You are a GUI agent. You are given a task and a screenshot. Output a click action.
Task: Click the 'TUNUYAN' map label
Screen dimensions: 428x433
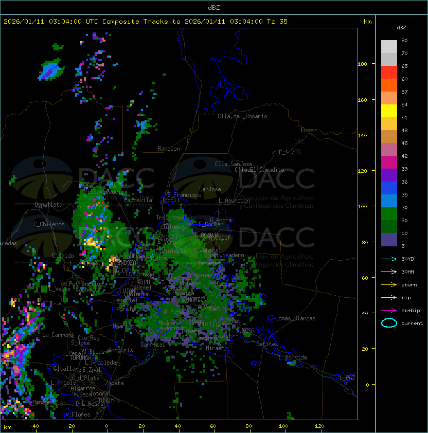(109, 401)
